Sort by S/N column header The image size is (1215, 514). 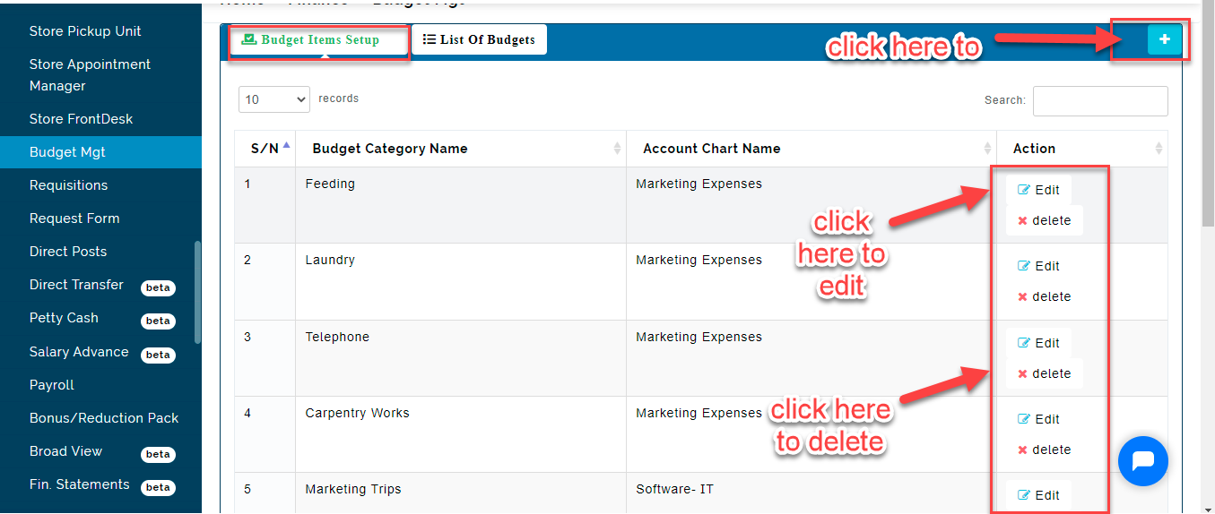[265, 149]
